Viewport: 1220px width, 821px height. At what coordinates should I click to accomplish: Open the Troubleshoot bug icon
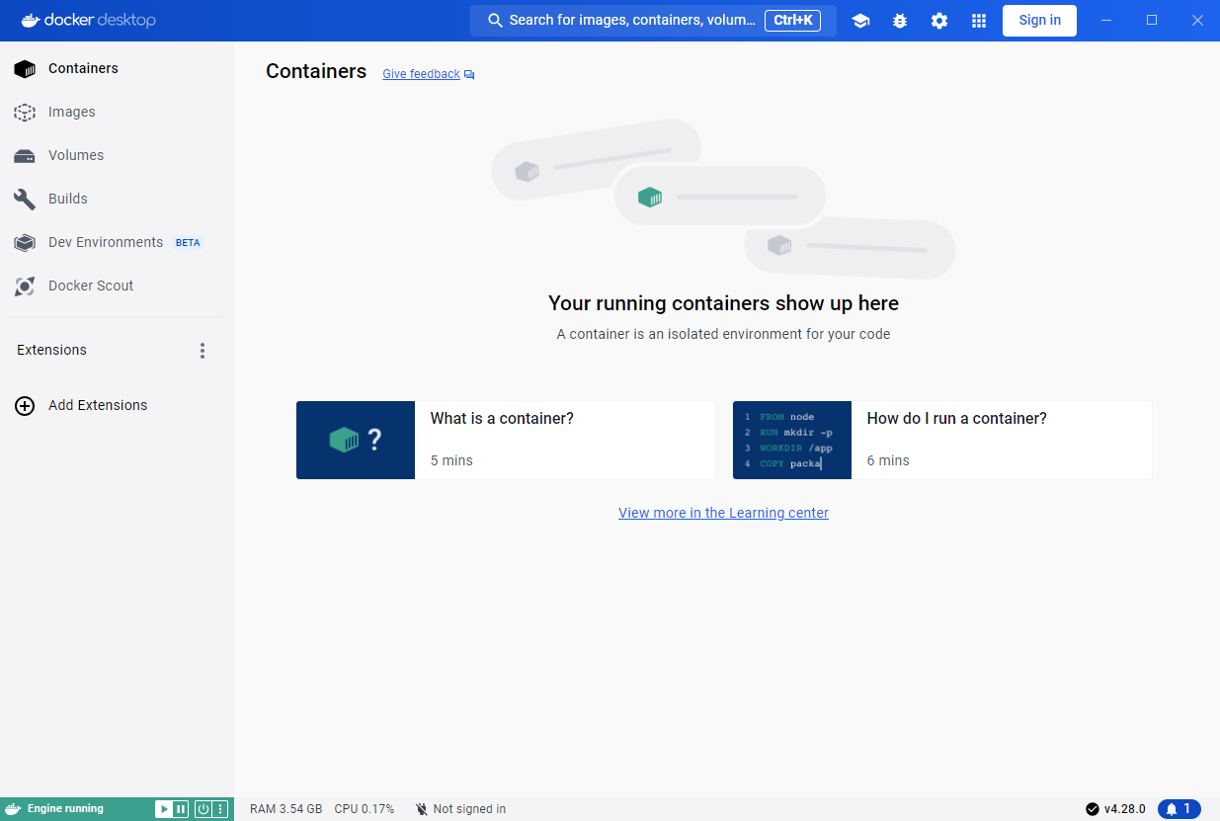coord(900,21)
